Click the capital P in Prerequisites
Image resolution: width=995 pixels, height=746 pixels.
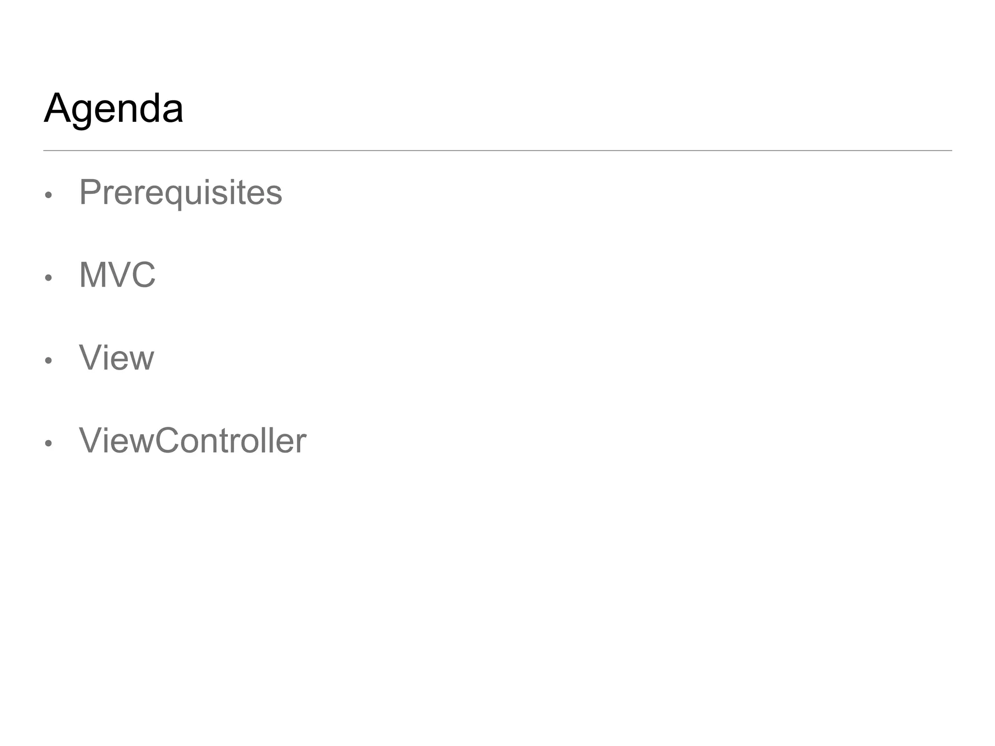(90, 192)
